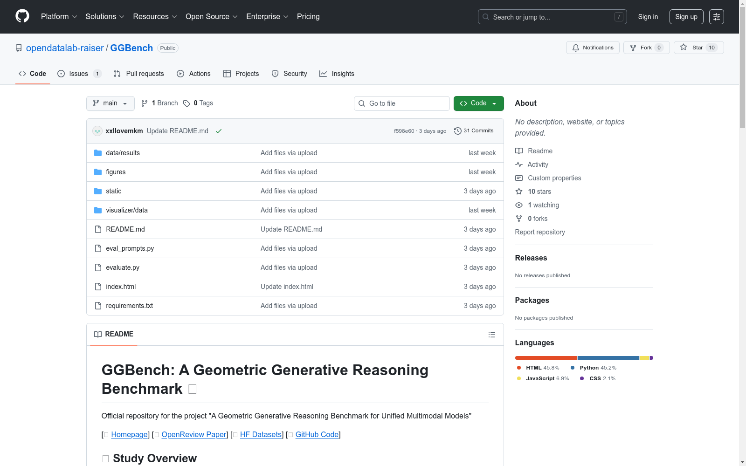Click the star icon in Star button
The image size is (746, 466).
tap(684, 47)
